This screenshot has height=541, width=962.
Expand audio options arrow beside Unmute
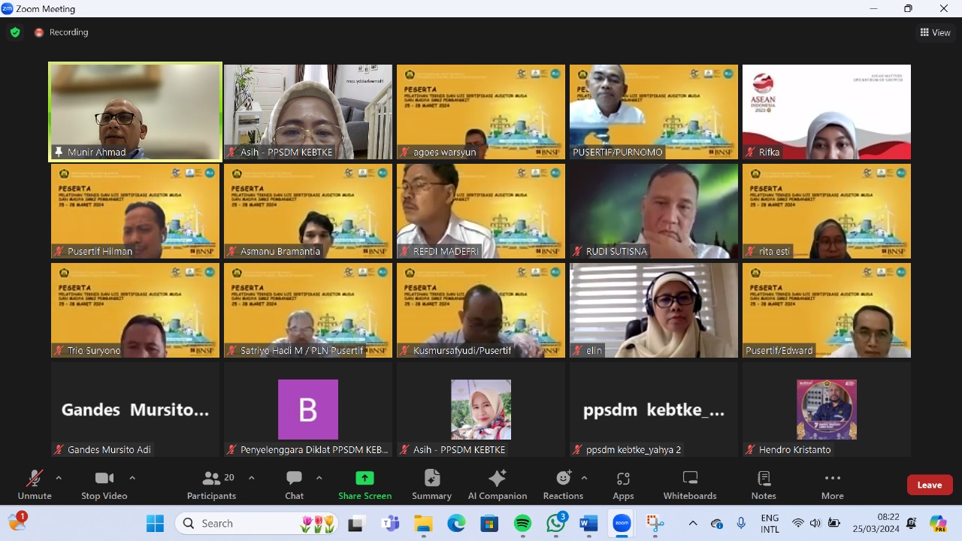59,478
